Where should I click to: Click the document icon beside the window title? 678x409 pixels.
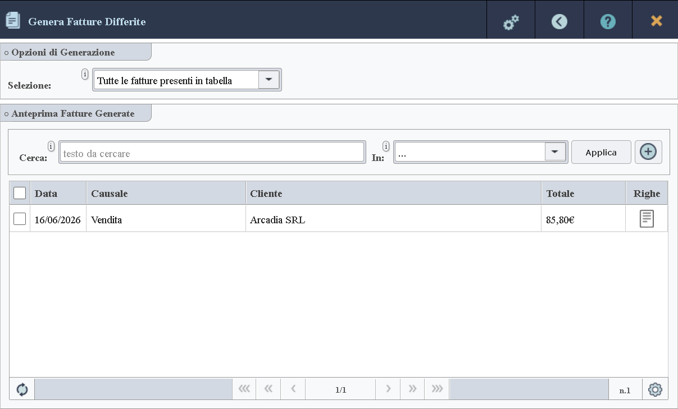coord(12,21)
